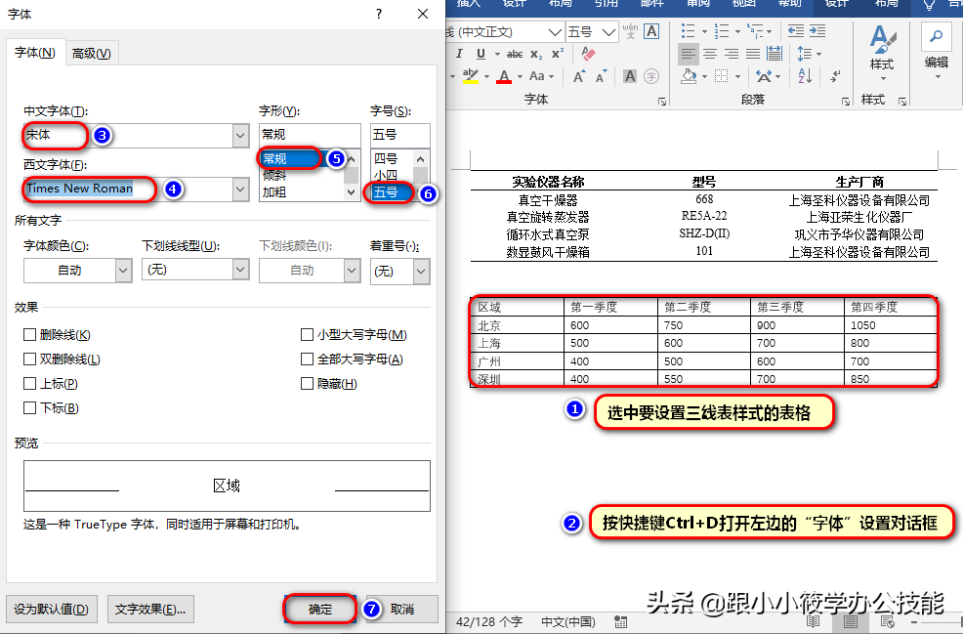Apply underline from the ribbon Font group
This screenshot has width=963, height=634.
pyautogui.click(x=481, y=54)
